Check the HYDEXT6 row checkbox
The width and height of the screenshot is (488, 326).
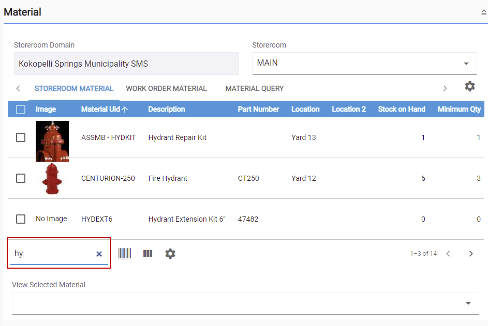tap(21, 219)
